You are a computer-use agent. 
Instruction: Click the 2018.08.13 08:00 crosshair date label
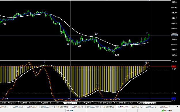point(71,103)
